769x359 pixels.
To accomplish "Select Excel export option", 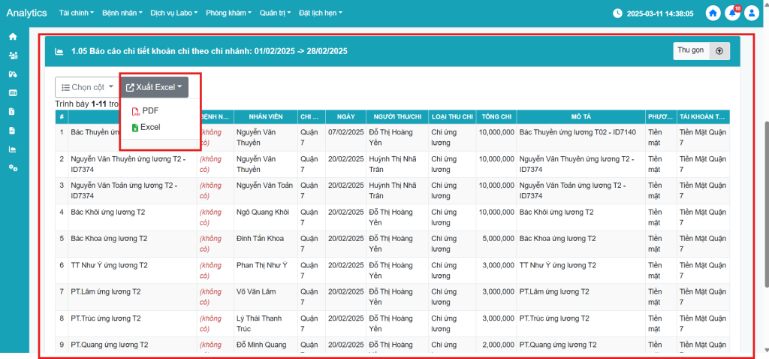I will [x=149, y=128].
